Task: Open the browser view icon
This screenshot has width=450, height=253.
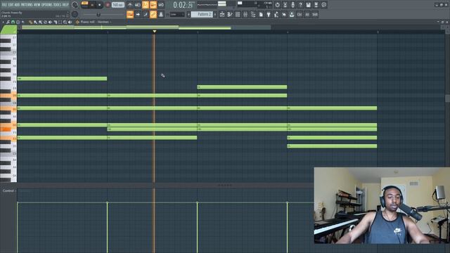Action: pyautogui.click(x=253, y=14)
